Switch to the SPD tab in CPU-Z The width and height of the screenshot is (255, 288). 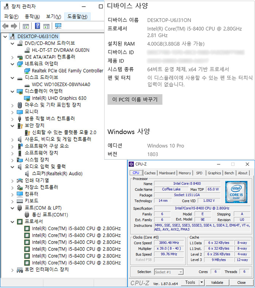199,173
